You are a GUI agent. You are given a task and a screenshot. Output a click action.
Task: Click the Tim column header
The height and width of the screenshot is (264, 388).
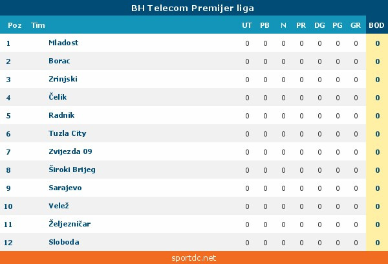38,25
